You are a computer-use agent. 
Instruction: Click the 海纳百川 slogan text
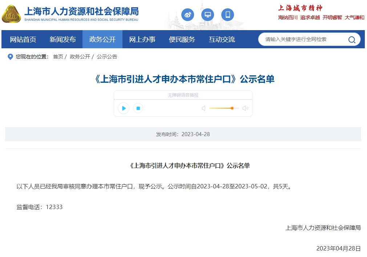288,17
